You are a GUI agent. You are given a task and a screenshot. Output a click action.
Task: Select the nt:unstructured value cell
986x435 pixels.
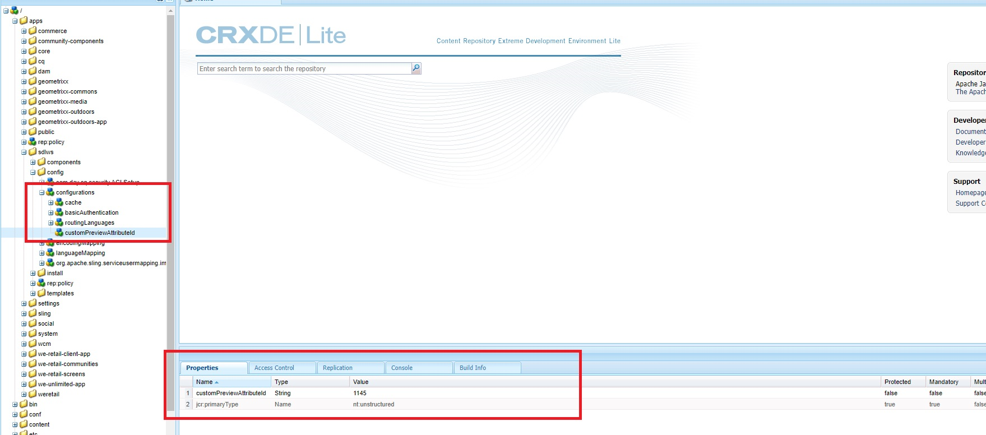point(373,404)
